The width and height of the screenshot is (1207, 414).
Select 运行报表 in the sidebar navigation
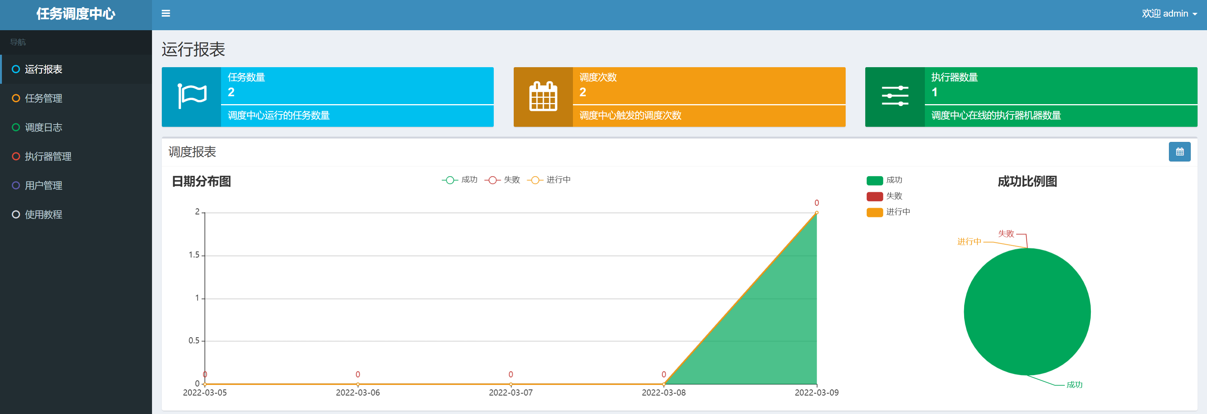pos(44,69)
